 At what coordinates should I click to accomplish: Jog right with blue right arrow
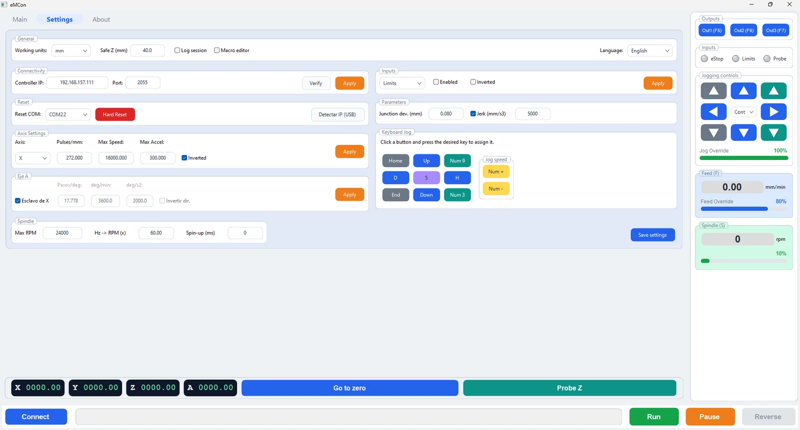(x=773, y=111)
